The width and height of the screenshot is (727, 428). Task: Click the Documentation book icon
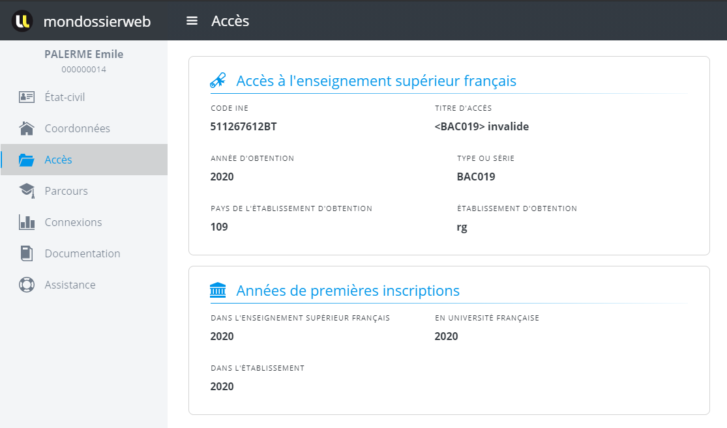[27, 253]
